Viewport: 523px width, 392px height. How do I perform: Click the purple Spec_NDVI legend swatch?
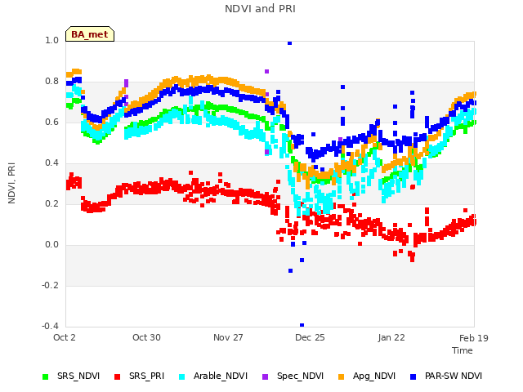pos(265,376)
